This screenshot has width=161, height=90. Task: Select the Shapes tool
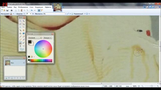[22, 49]
